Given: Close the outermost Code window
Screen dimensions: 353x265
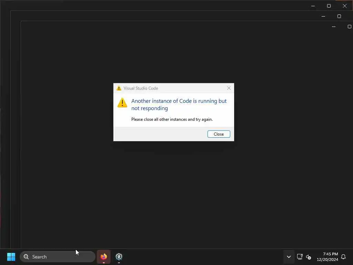Looking at the screenshot, I should (x=345, y=6).
